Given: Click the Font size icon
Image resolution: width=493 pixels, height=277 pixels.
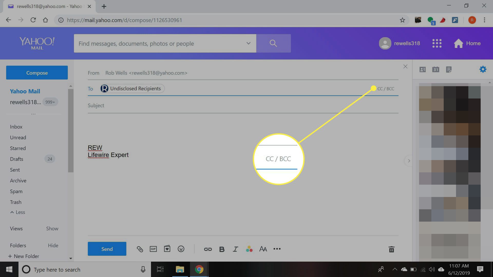Looking at the screenshot, I should point(263,249).
